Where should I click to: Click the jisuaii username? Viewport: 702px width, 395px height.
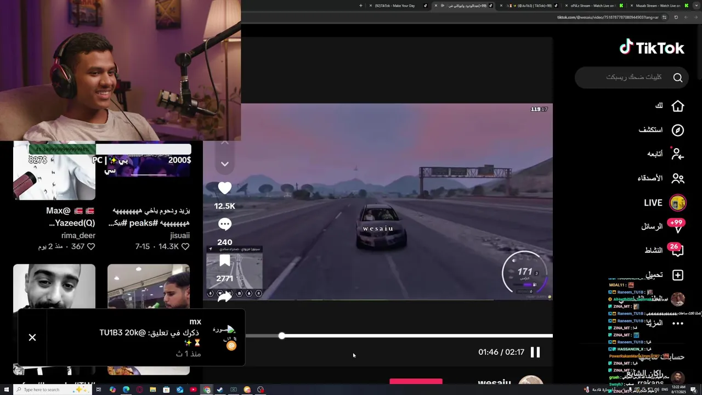tap(180, 235)
